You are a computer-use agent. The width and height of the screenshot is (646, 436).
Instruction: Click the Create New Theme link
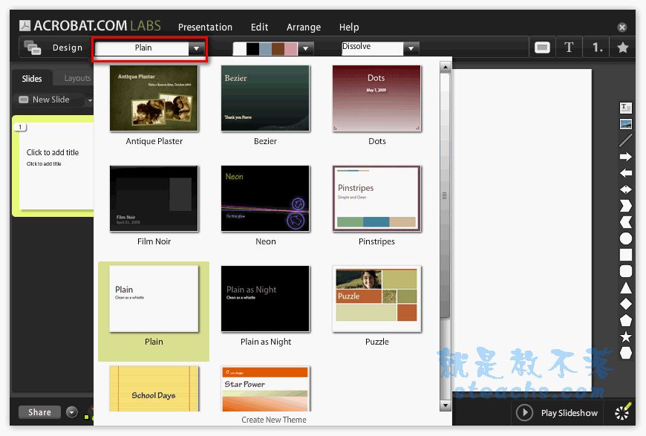click(274, 420)
